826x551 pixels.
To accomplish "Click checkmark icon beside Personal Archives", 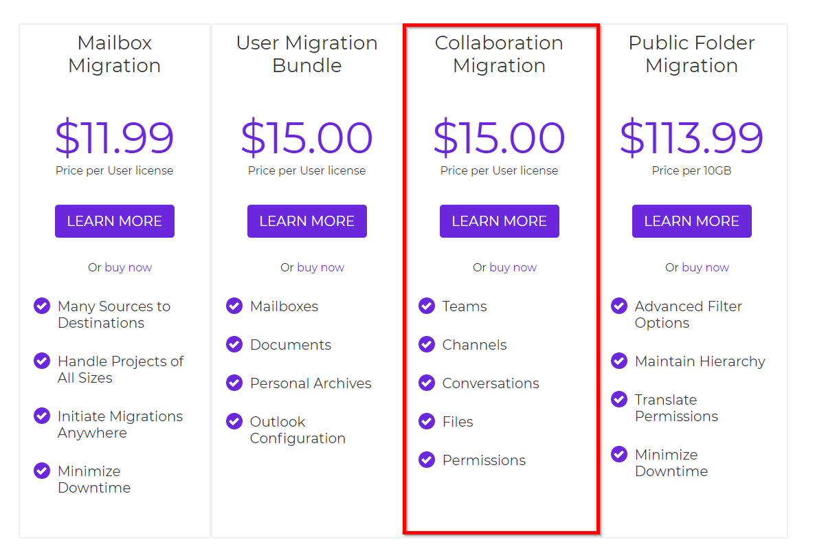I will (x=234, y=383).
